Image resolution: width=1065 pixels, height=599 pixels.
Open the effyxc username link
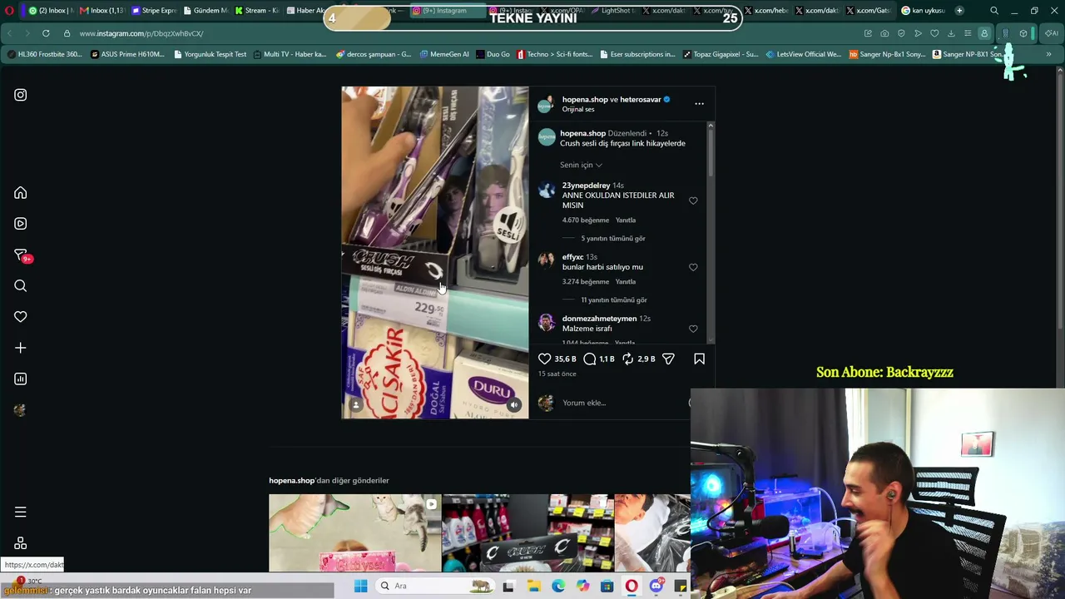click(x=572, y=257)
